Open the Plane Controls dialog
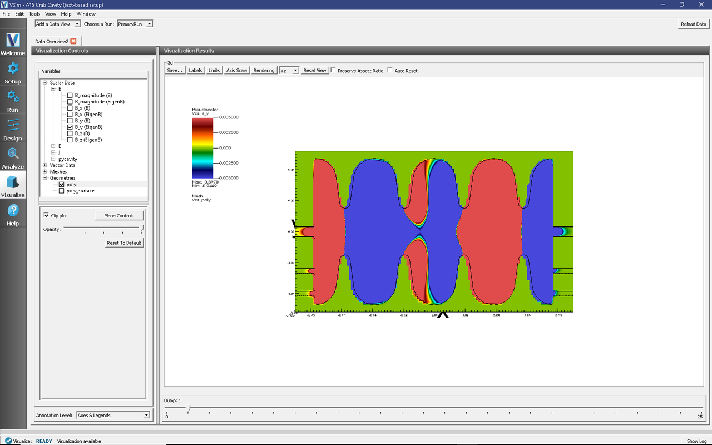This screenshot has width=712, height=445. tap(119, 215)
